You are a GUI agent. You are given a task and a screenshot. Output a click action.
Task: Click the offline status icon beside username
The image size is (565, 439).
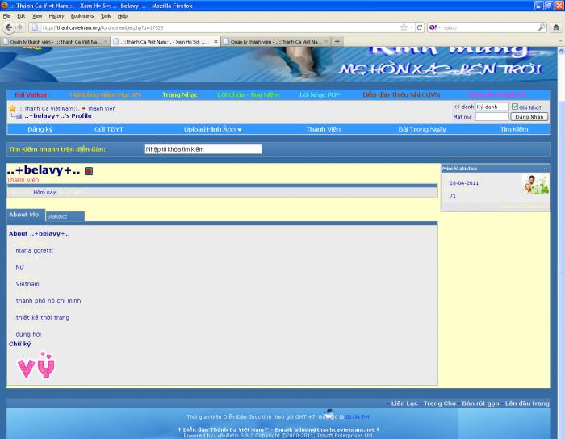89,171
